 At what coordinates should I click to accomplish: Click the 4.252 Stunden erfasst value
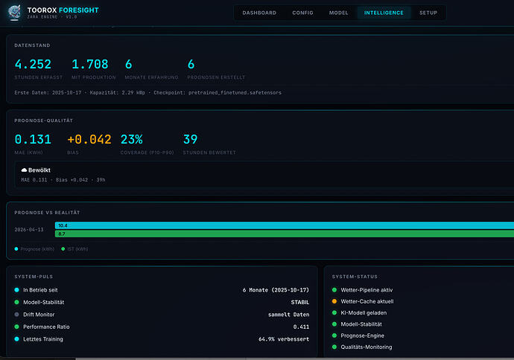(x=33, y=64)
